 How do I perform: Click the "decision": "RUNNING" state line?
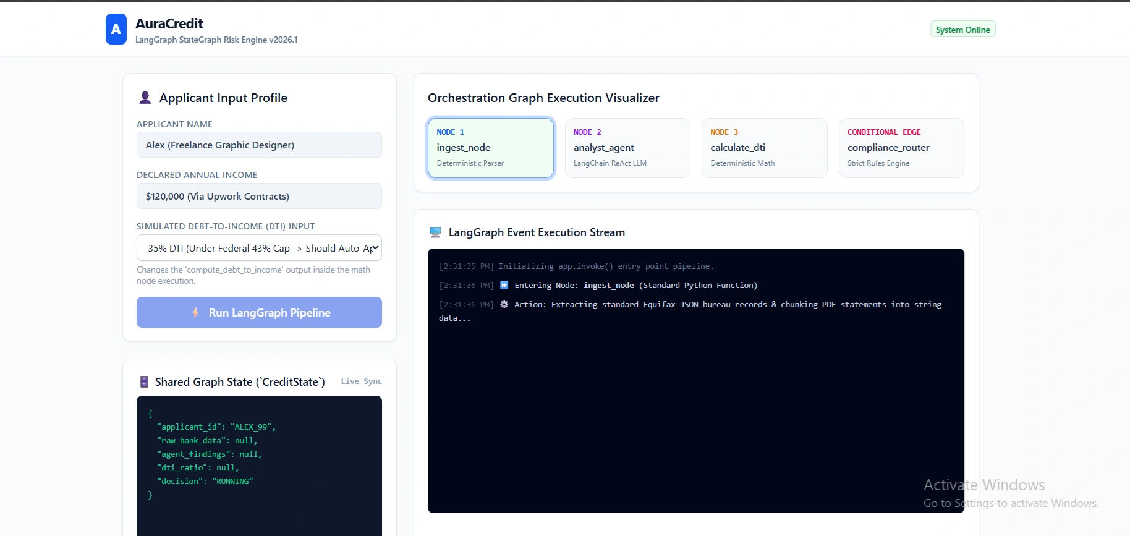pos(205,482)
